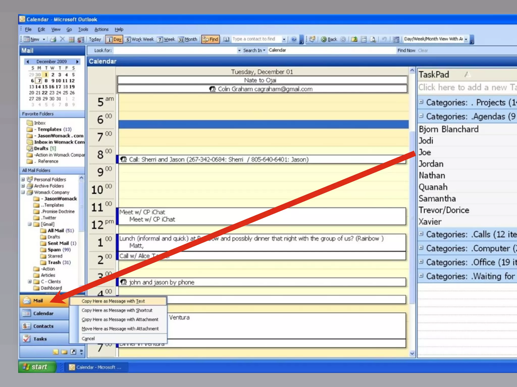Click the Today button

[95, 39]
